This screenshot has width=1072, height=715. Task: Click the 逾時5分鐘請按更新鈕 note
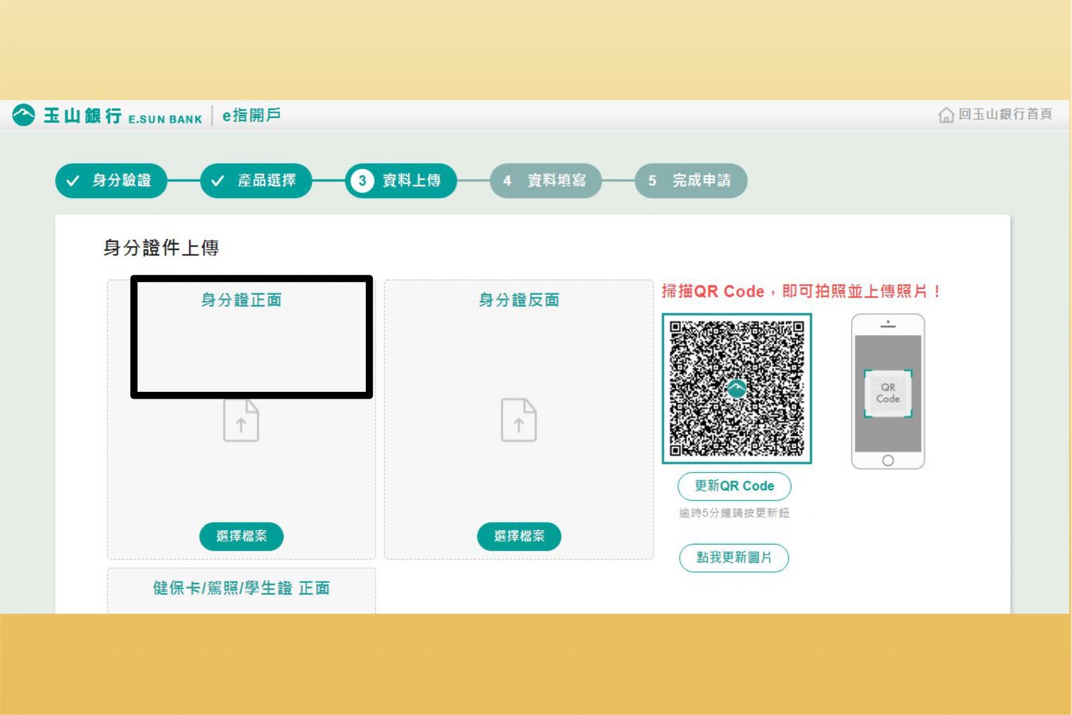click(734, 513)
